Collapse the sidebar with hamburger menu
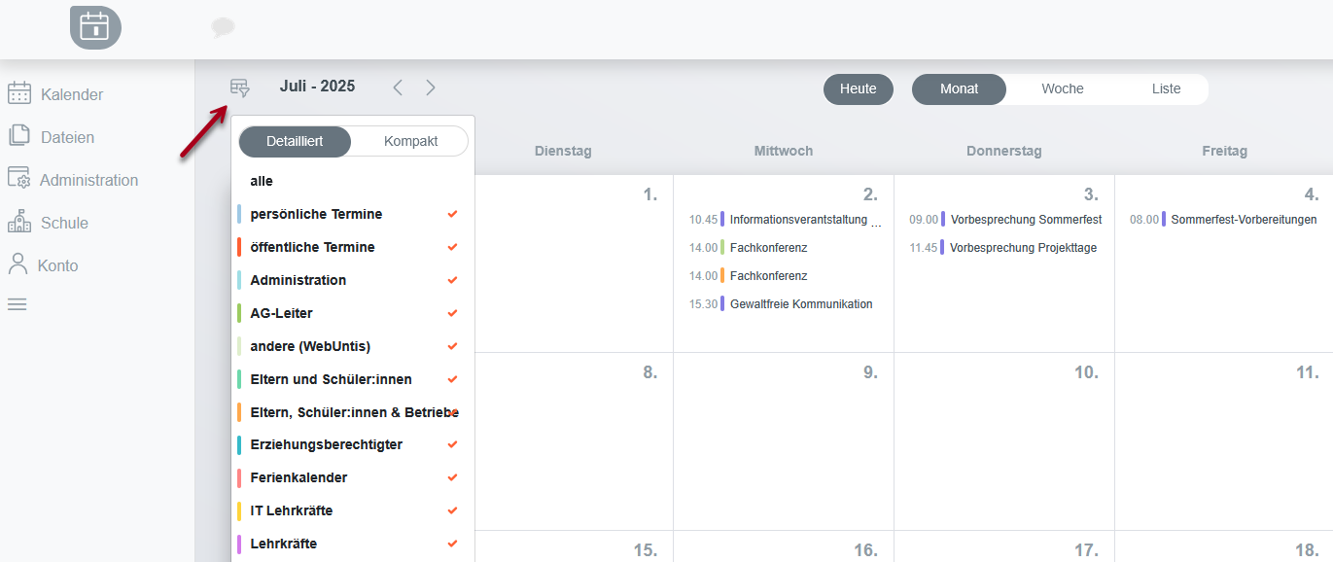Image resolution: width=1333 pixels, height=562 pixels. click(18, 304)
